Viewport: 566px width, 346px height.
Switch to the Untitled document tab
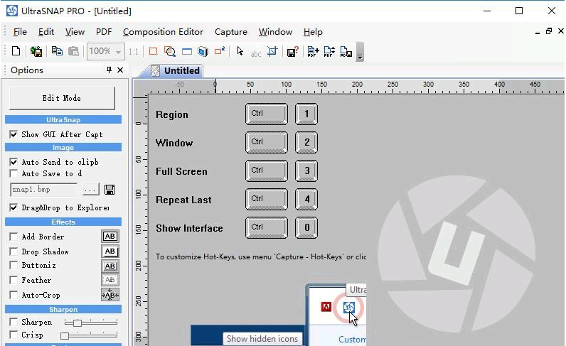(177, 71)
